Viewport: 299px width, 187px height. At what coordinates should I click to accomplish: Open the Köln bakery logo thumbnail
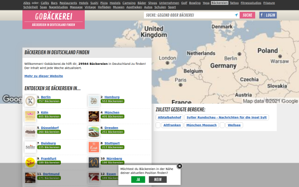point(30,116)
